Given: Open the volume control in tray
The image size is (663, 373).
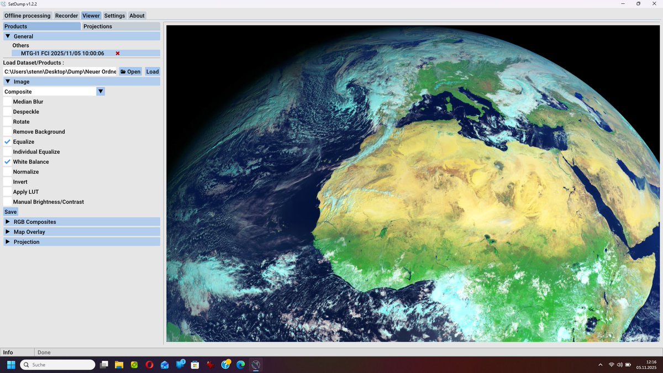Looking at the screenshot, I should click(619, 365).
